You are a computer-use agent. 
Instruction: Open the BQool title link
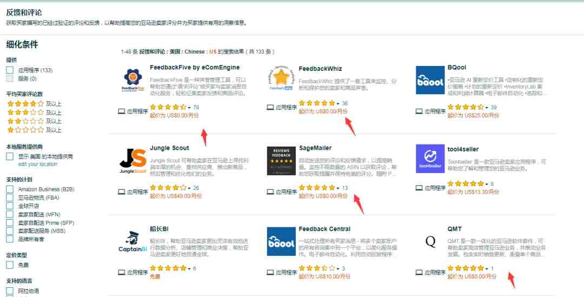456,68
